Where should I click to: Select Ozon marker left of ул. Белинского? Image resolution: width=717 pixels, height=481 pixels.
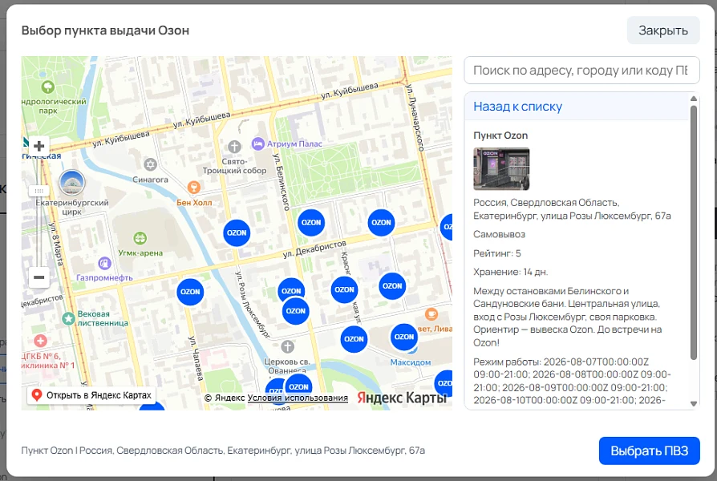point(237,232)
